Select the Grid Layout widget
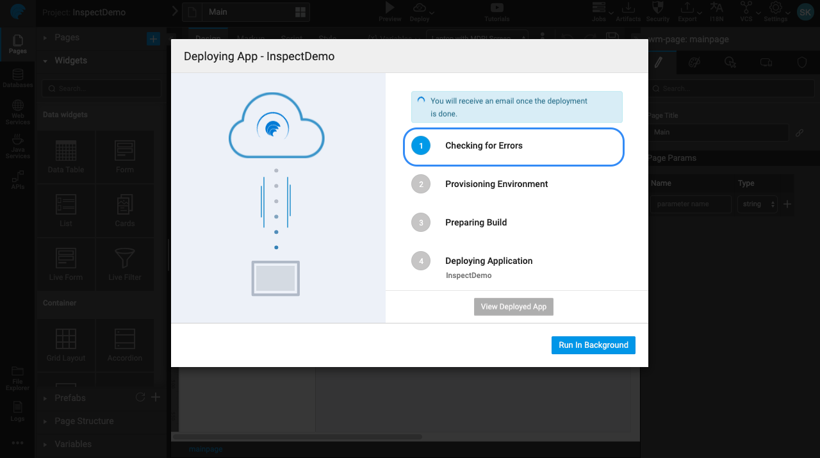820x458 pixels. coord(65,345)
